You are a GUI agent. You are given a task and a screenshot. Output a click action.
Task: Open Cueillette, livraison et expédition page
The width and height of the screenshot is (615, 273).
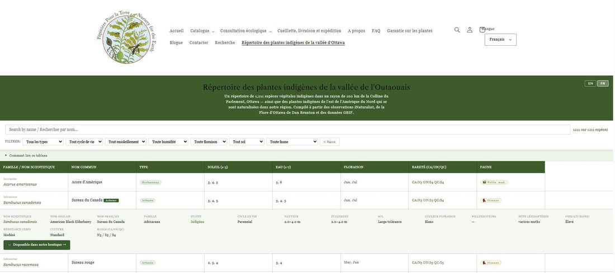[309, 31]
